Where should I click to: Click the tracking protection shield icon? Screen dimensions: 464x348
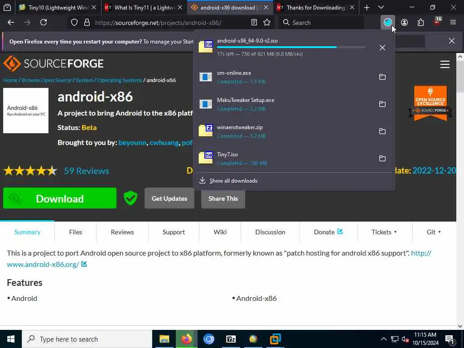pos(74,23)
